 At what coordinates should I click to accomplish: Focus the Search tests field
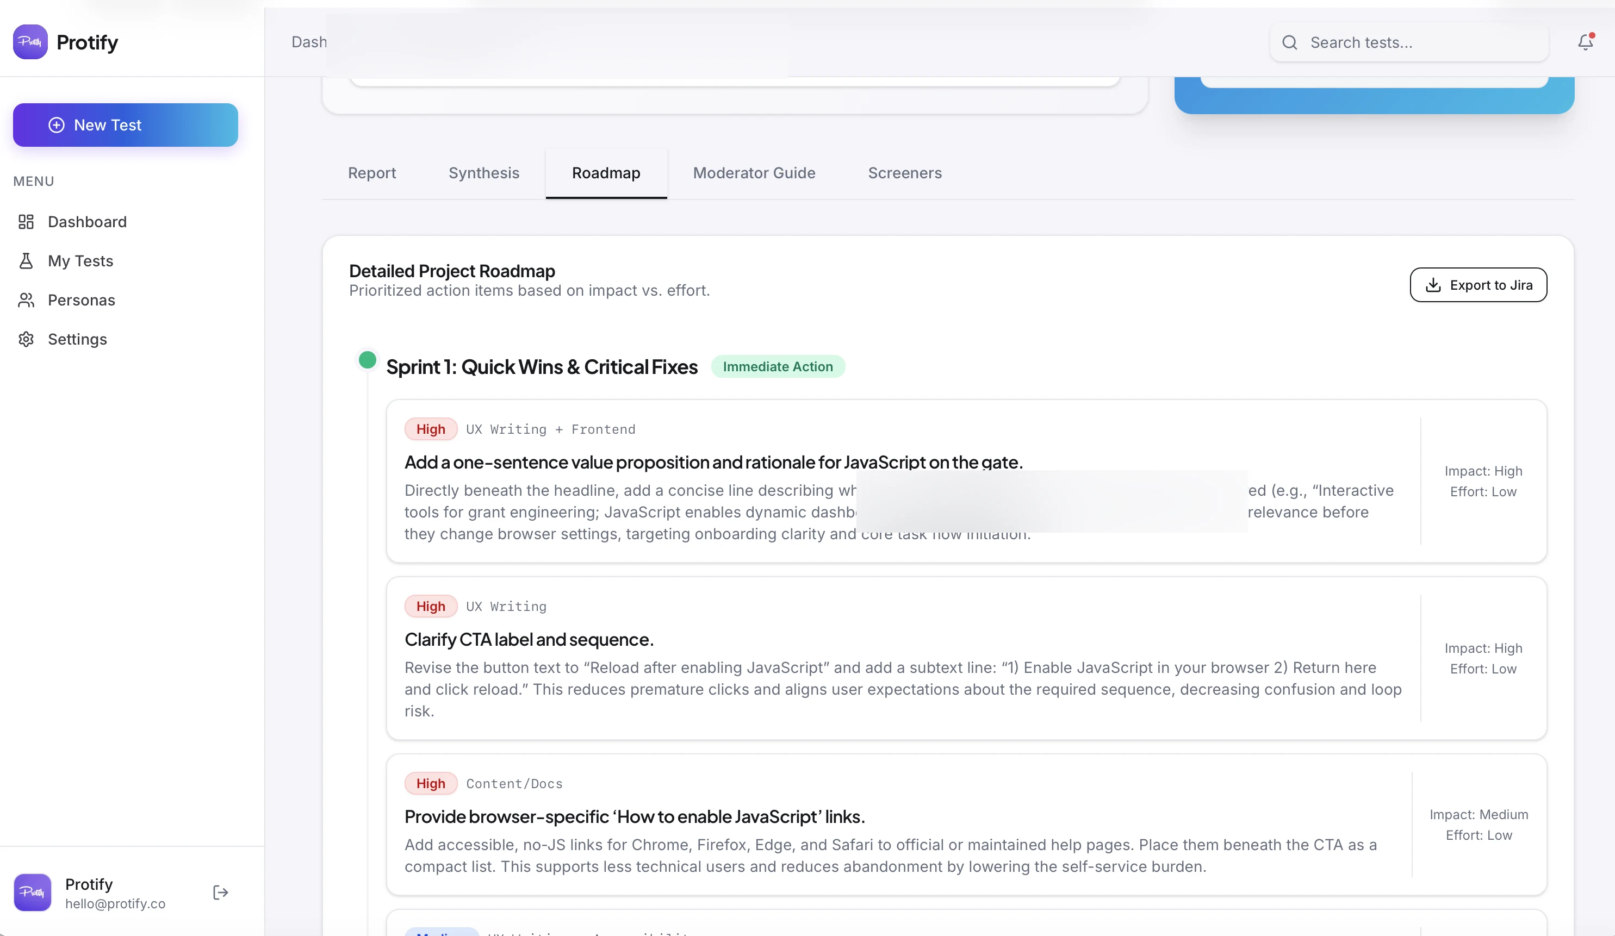pos(1409,42)
